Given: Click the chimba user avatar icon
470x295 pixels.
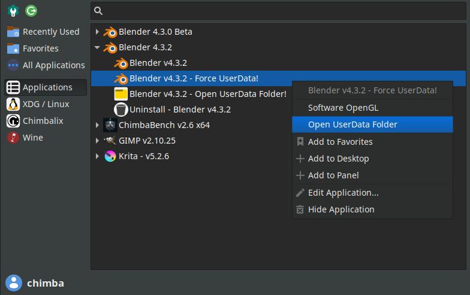Looking at the screenshot, I should tap(13, 283).
